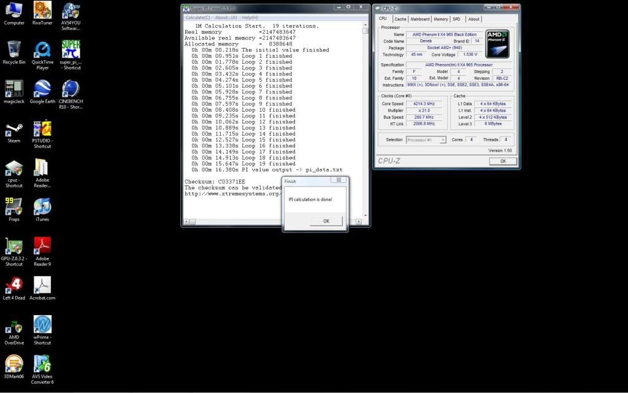
Task: Click OK in the CPU-Z window
Action: coord(503,161)
